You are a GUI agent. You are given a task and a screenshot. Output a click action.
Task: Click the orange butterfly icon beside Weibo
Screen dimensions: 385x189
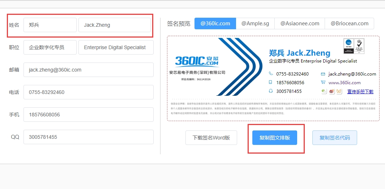coord(339,92)
